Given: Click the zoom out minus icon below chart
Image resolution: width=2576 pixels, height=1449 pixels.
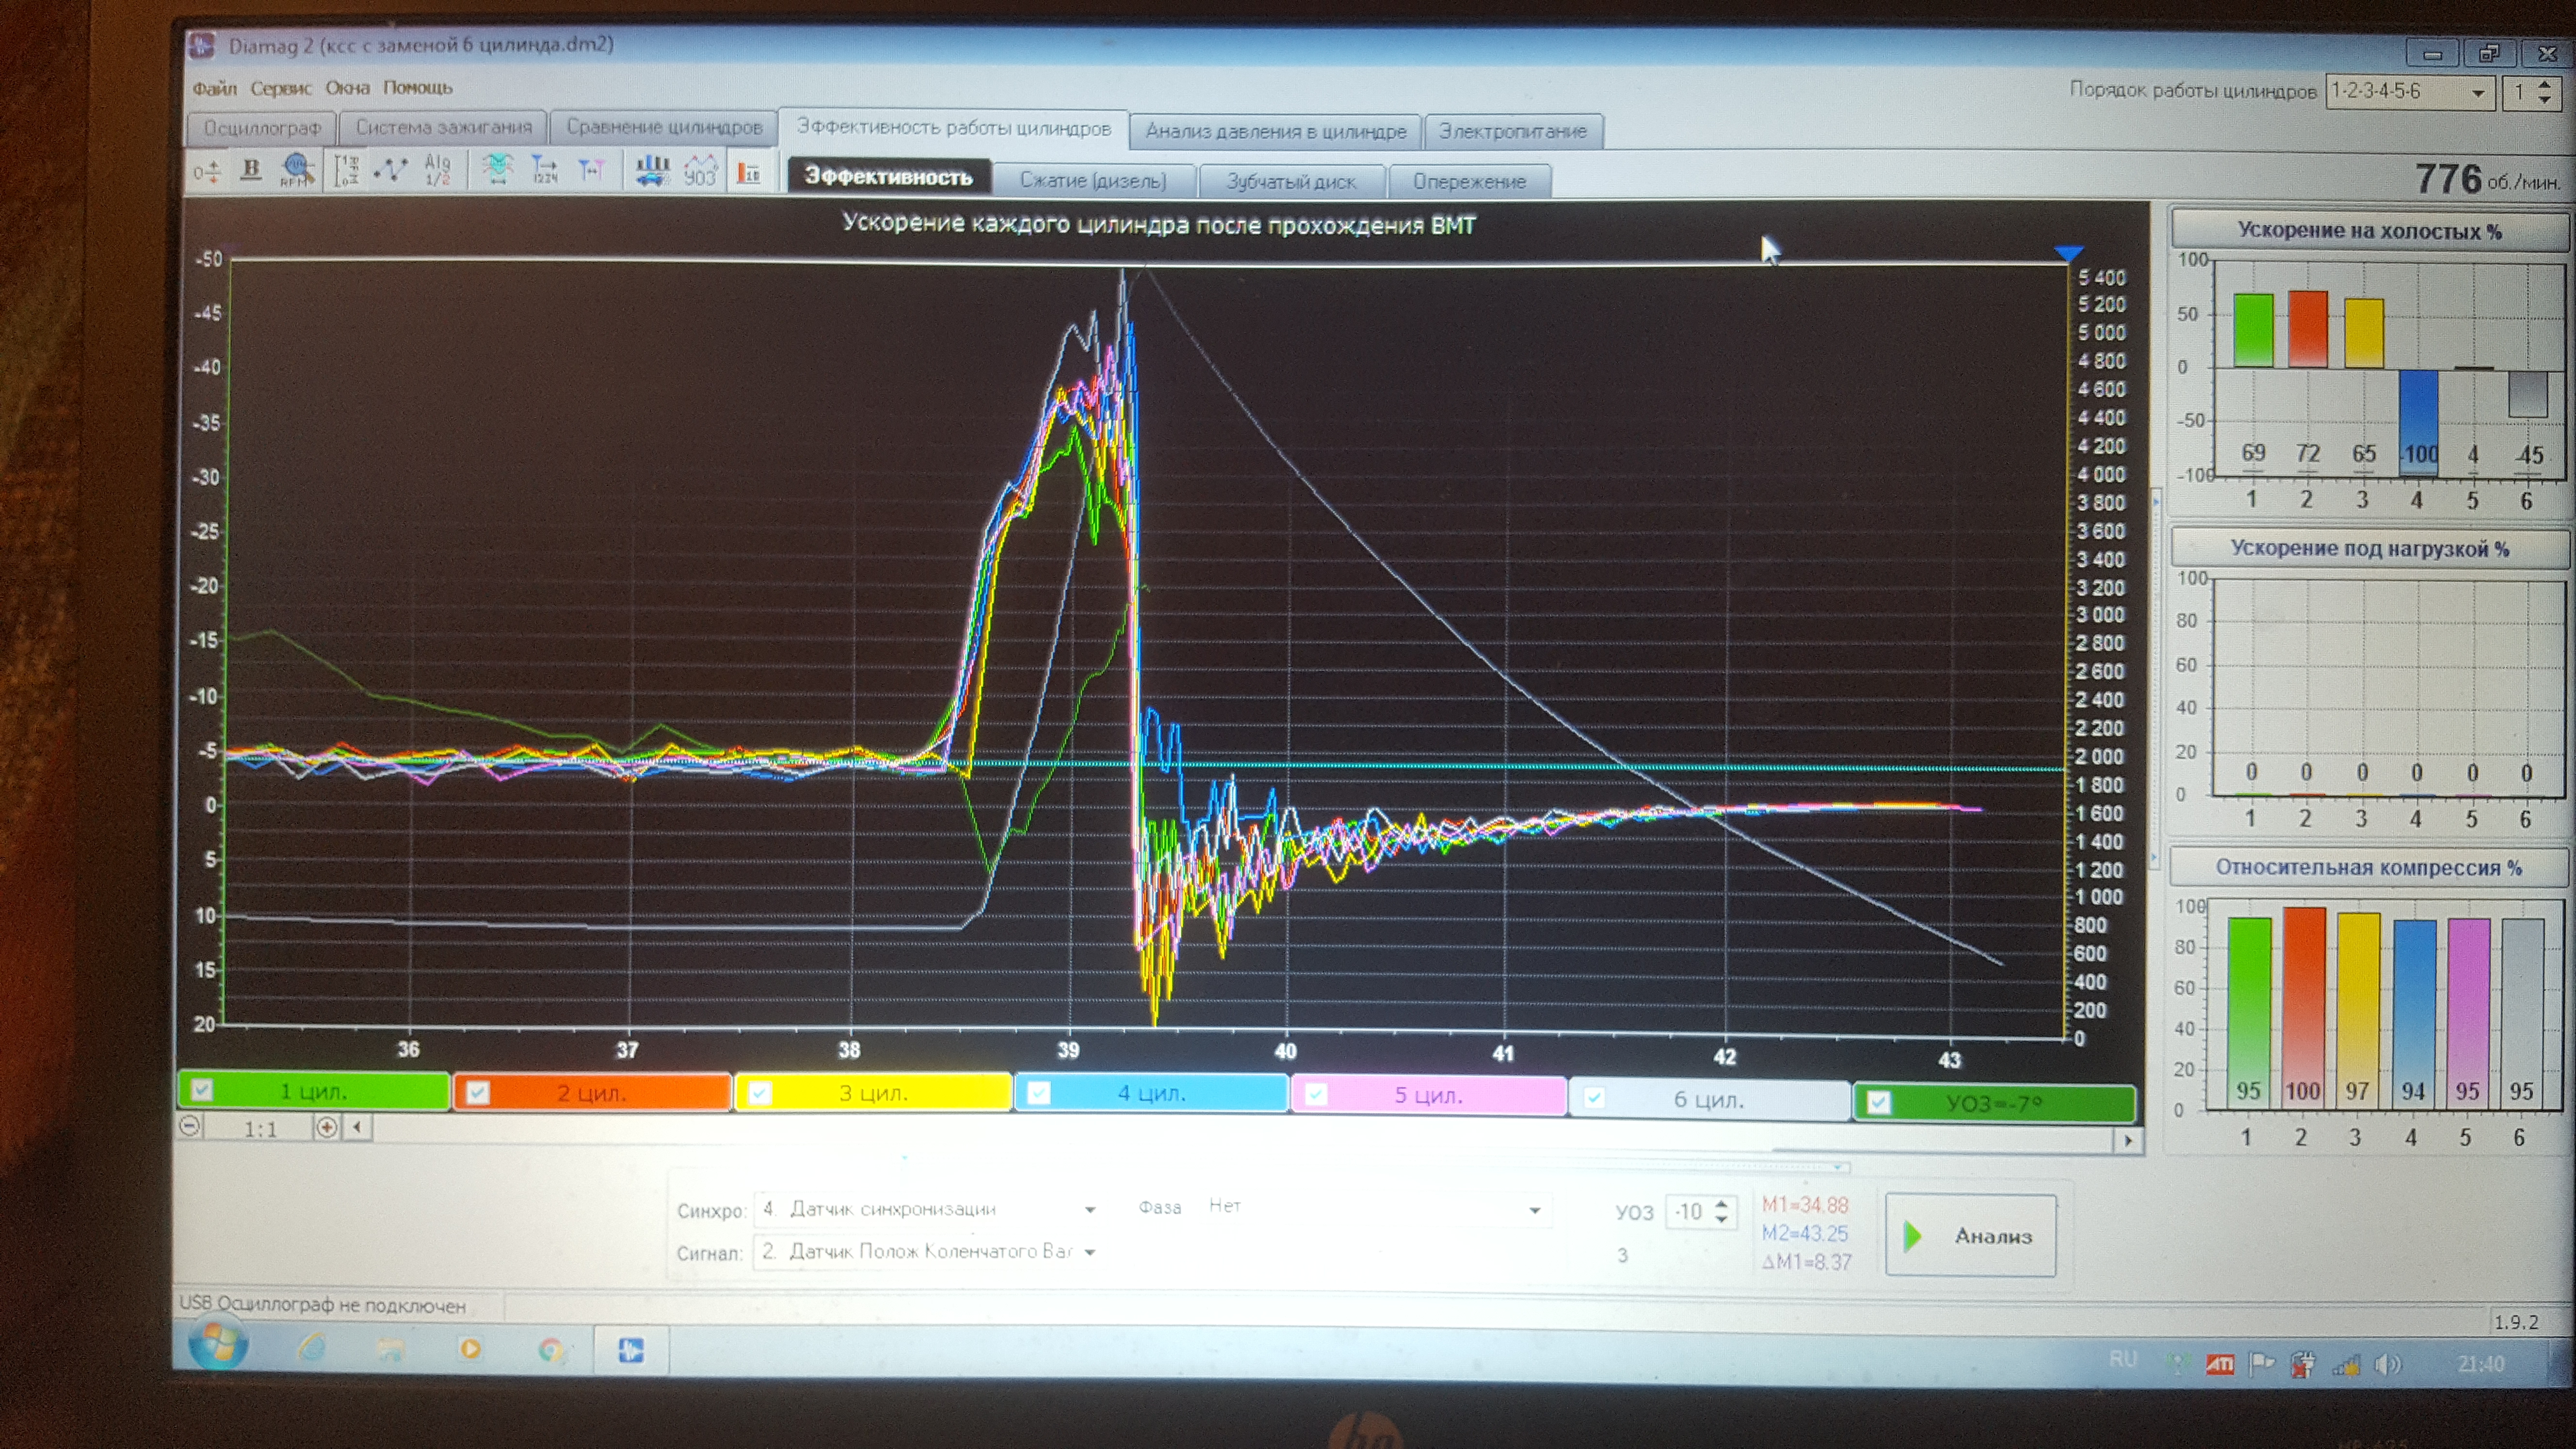Looking at the screenshot, I should pyautogui.click(x=190, y=1126).
